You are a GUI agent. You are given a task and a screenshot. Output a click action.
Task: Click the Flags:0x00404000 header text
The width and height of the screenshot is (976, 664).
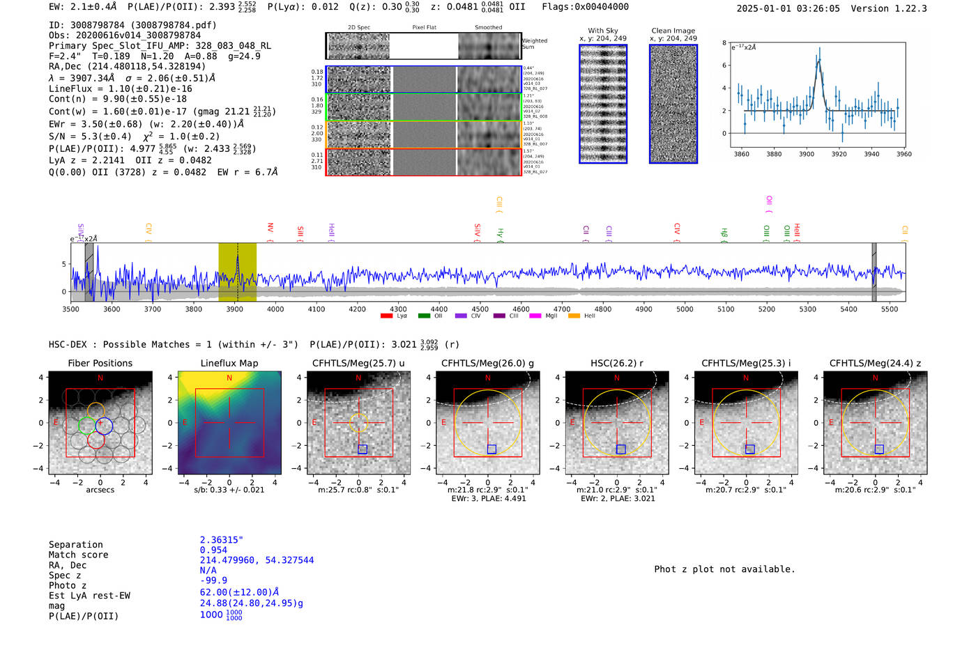click(x=586, y=7)
